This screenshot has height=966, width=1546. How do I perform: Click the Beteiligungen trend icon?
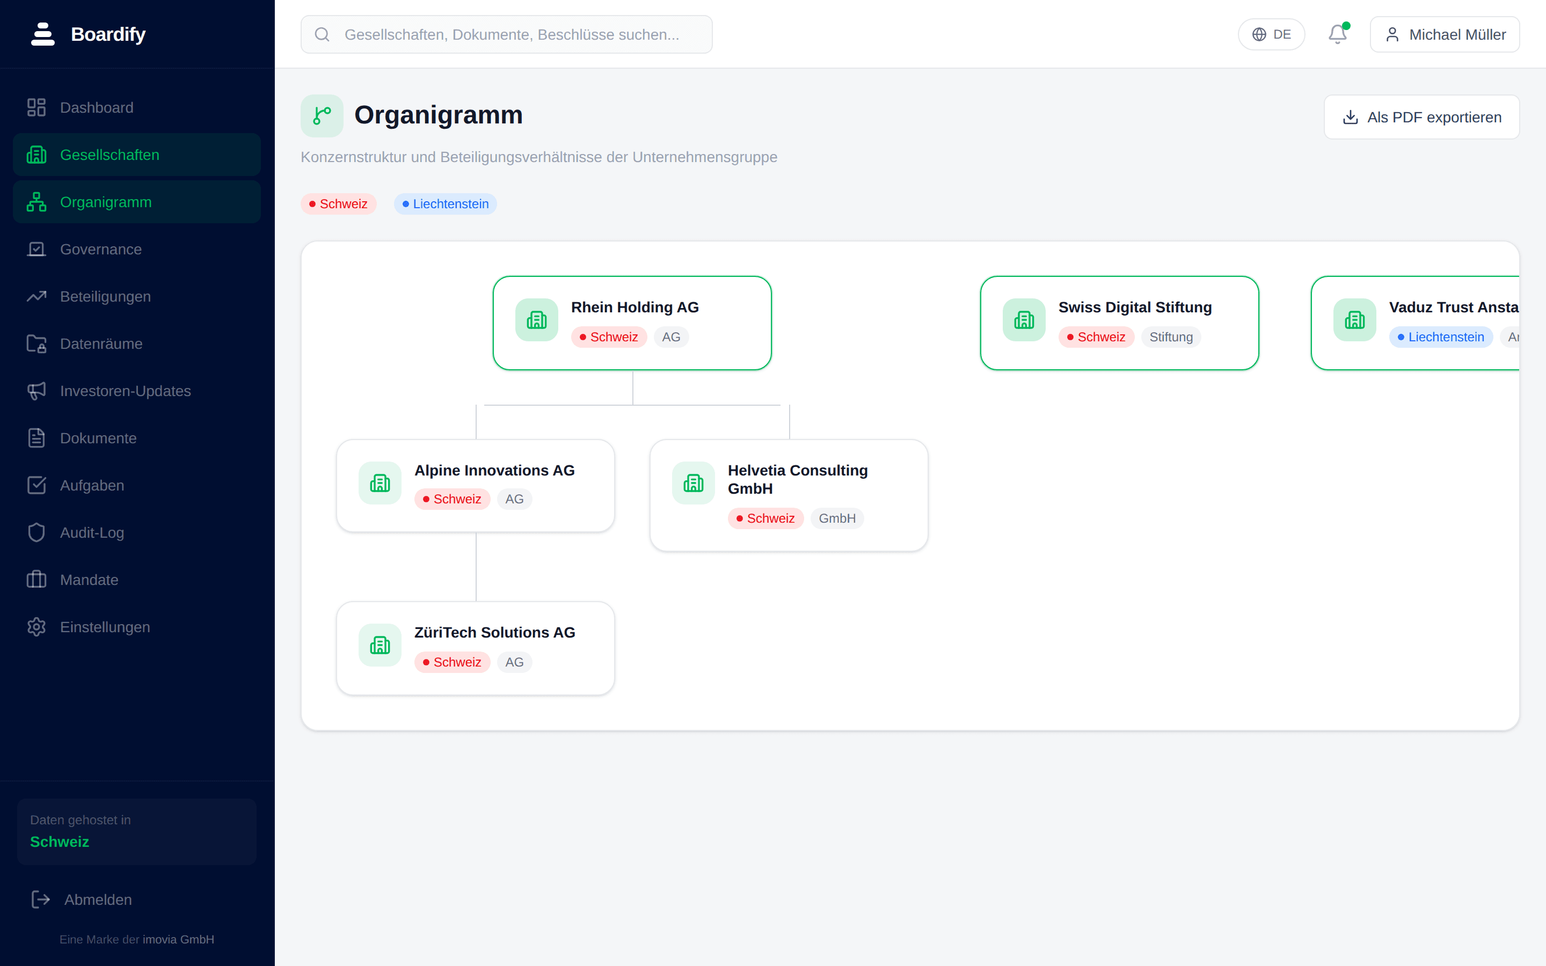click(37, 296)
